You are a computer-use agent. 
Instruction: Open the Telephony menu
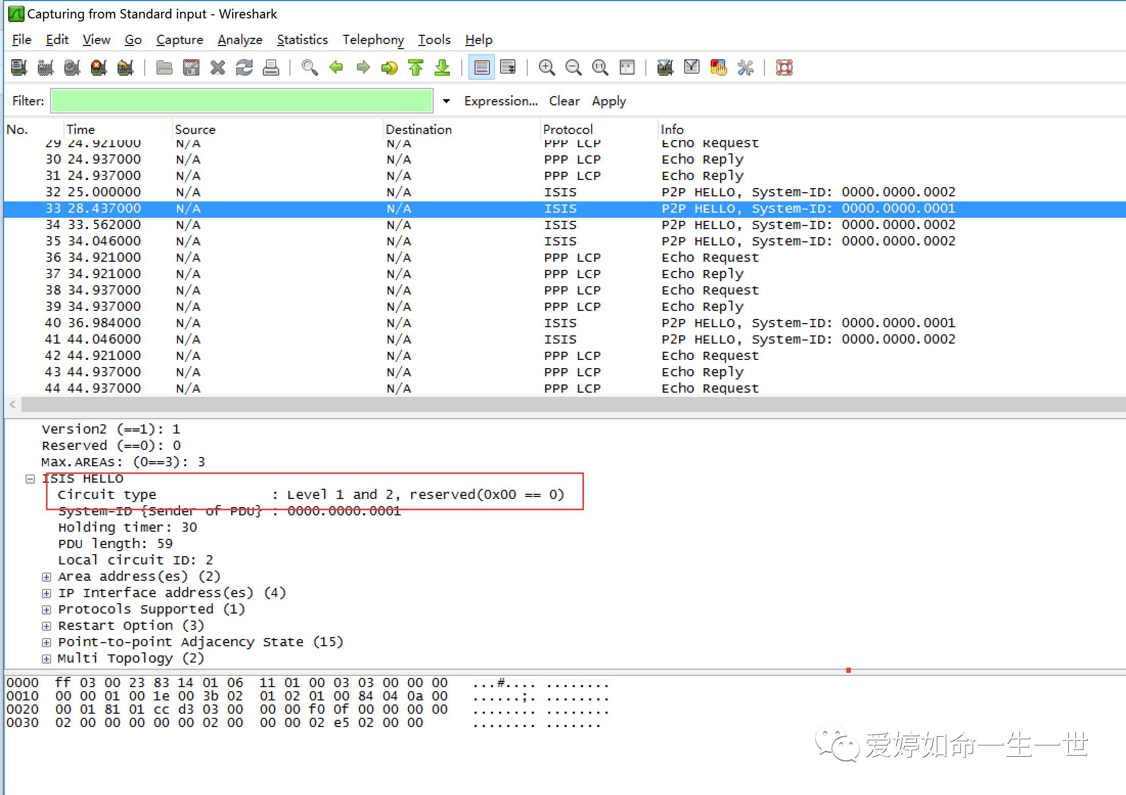point(373,40)
